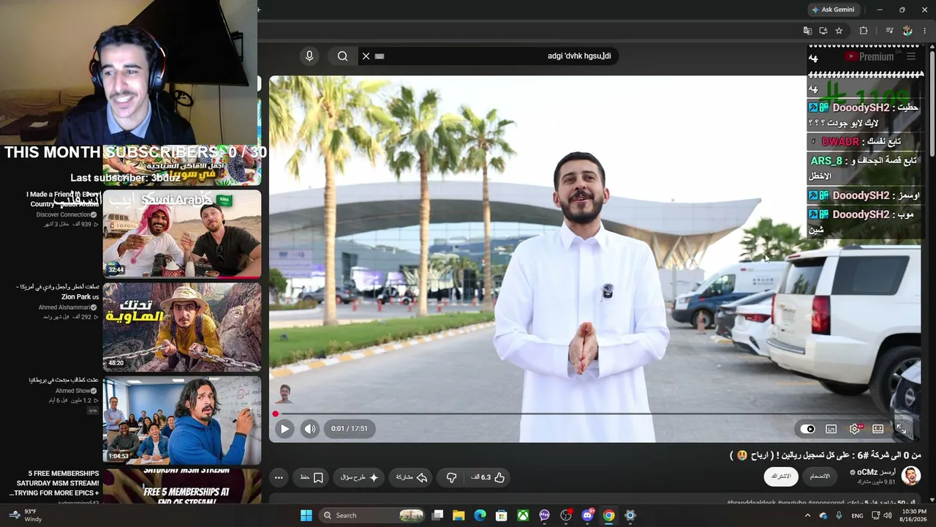The height and width of the screenshot is (527, 936).
Task: Play the YouTube video
Action: [284, 429]
